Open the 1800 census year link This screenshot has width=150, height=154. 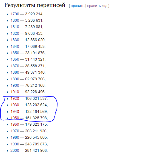pos(15,20)
